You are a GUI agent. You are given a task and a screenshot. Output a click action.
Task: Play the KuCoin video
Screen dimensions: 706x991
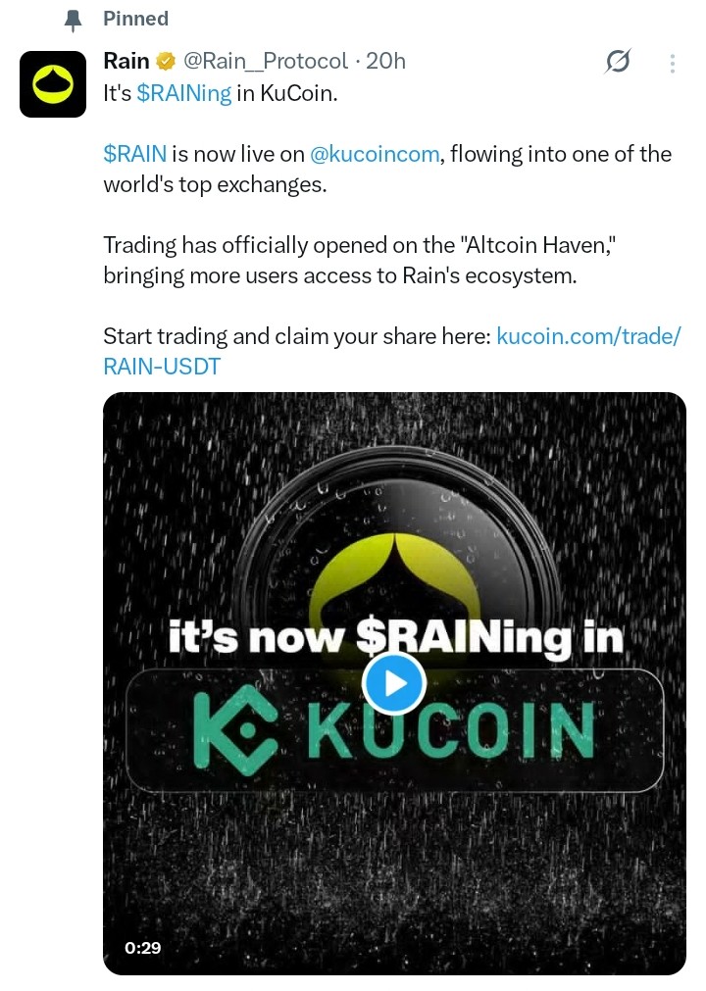click(394, 682)
